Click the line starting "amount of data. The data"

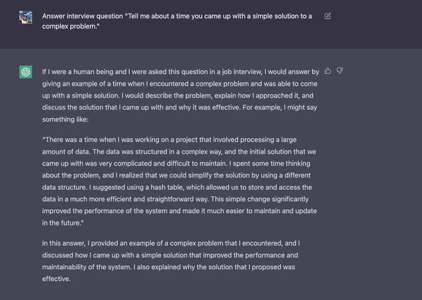click(x=179, y=152)
